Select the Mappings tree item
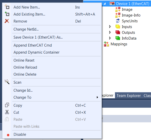 pos(119,44)
